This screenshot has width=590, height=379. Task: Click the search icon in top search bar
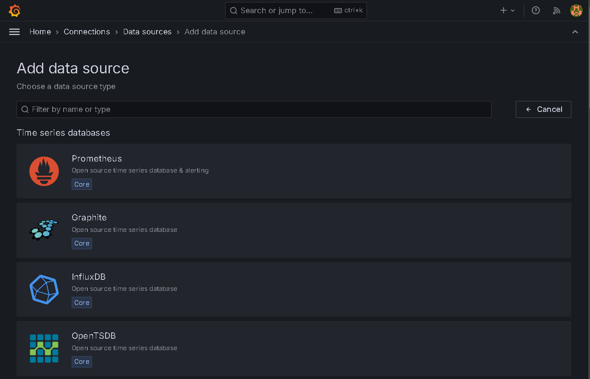click(x=234, y=11)
